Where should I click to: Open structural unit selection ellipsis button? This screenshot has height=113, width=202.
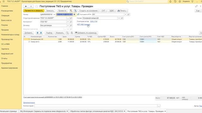pos(68,18)
